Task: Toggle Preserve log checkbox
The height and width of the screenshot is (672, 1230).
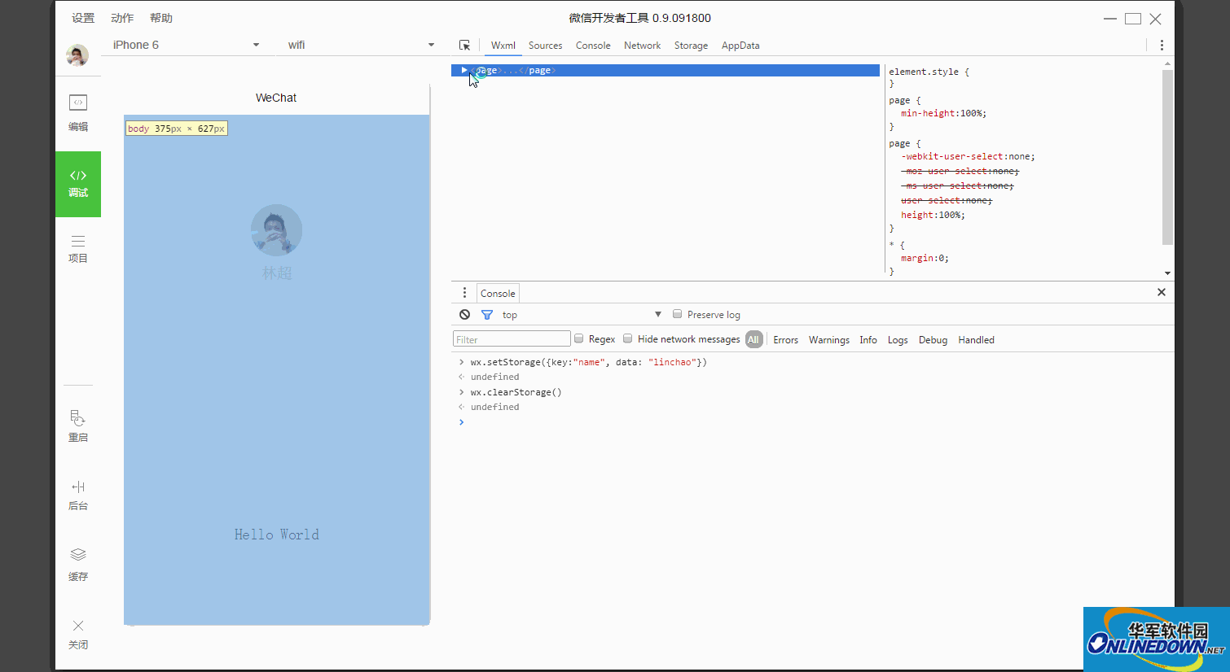Action: 677,314
